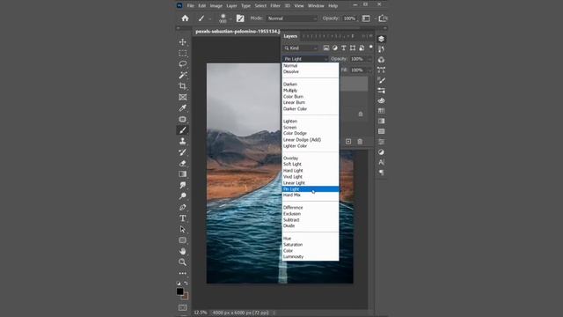Reset default foreground and background colors
The image size is (563, 317).
(x=179, y=284)
